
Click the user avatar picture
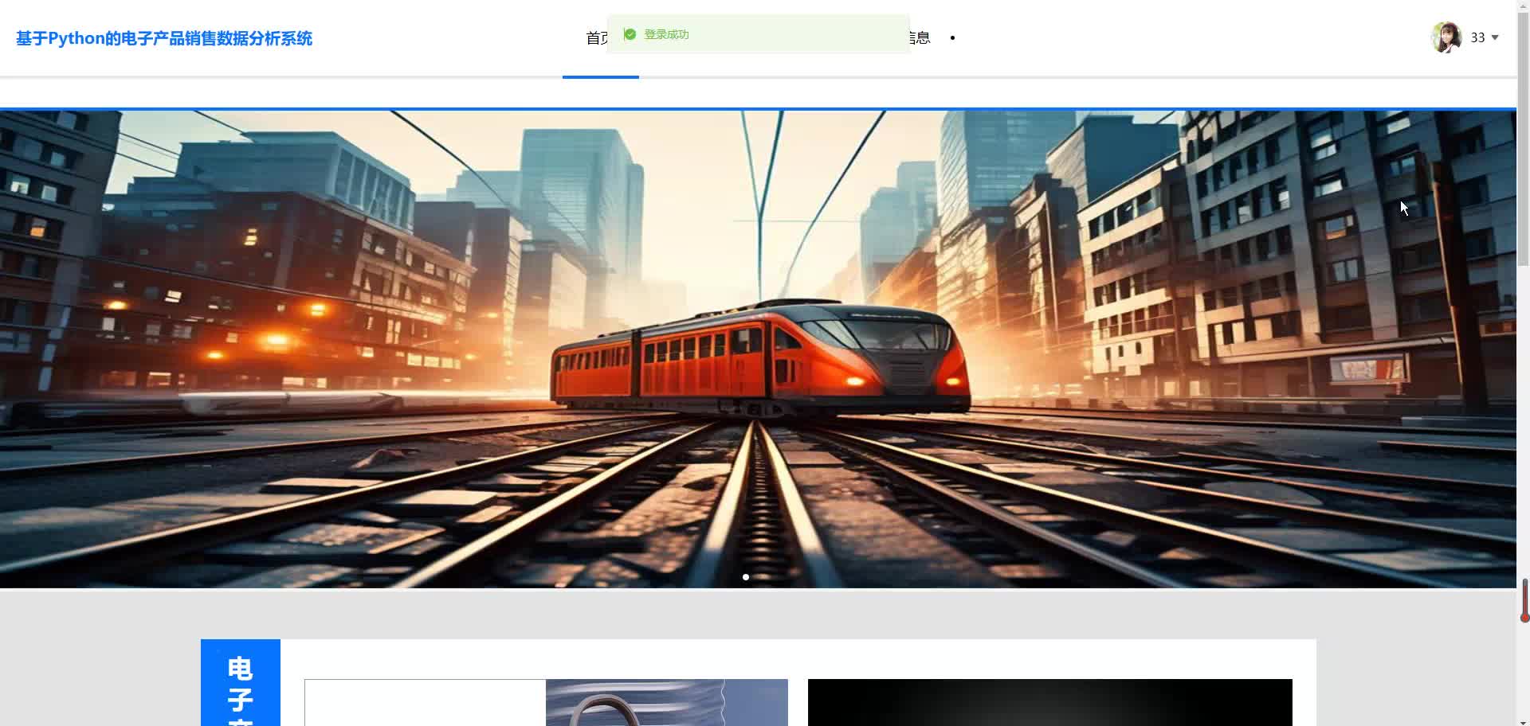1446,37
